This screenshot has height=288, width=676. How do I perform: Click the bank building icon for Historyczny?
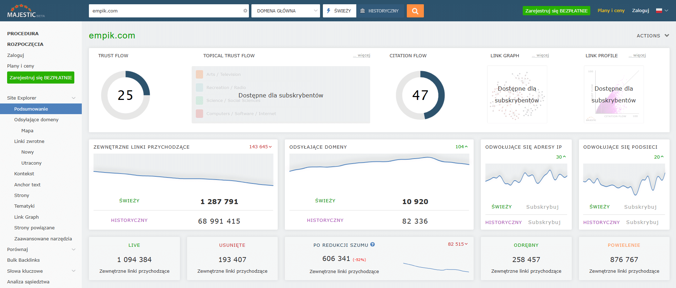click(362, 11)
